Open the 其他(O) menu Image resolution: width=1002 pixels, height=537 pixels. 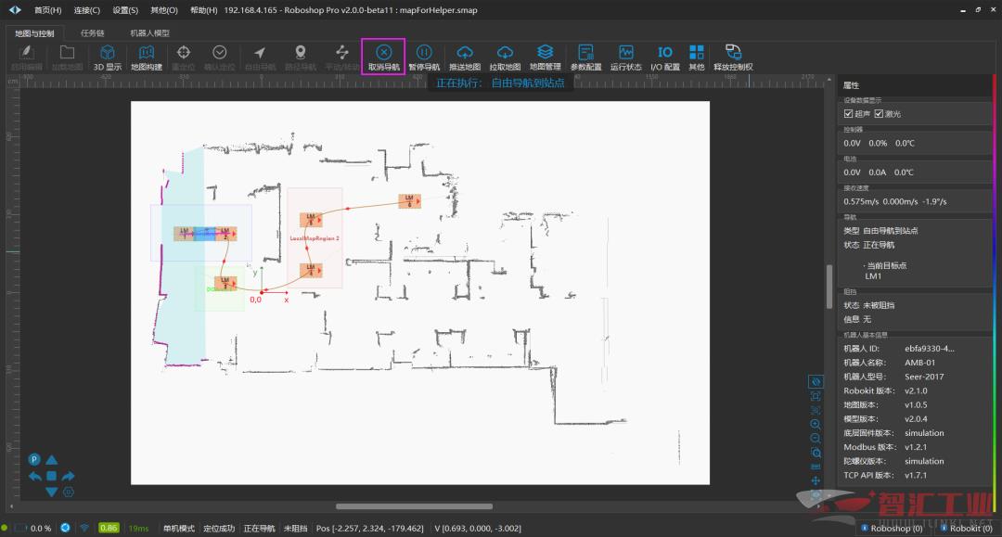click(164, 10)
